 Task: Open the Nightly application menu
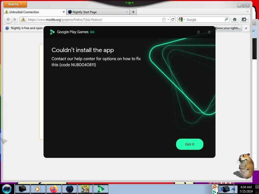15,4
